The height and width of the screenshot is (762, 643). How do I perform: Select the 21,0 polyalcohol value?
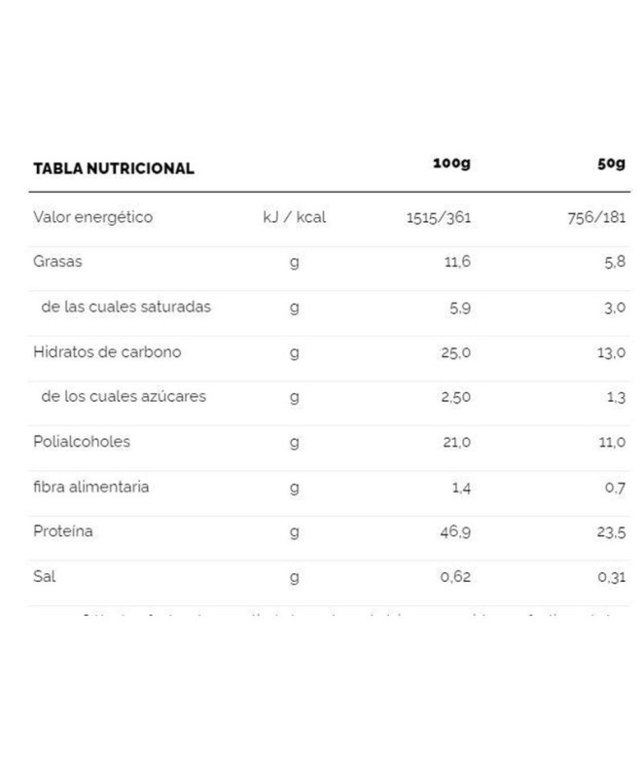point(455,442)
